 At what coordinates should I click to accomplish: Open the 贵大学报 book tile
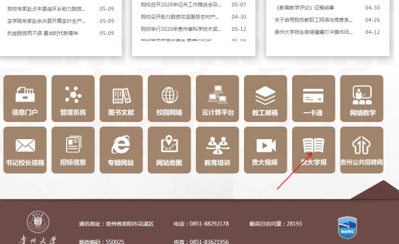click(313, 150)
